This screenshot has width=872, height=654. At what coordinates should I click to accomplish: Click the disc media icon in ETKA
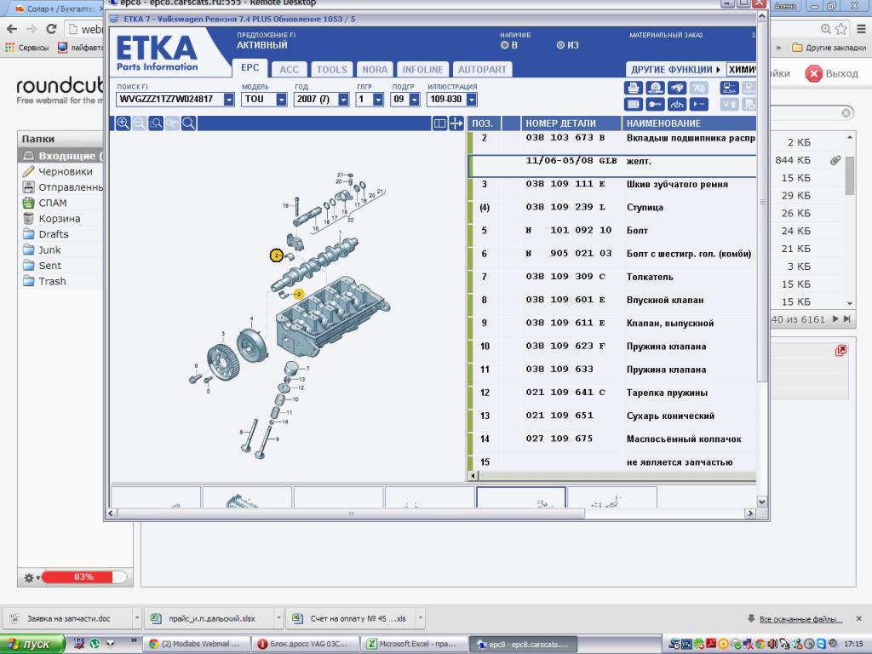[655, 88]
